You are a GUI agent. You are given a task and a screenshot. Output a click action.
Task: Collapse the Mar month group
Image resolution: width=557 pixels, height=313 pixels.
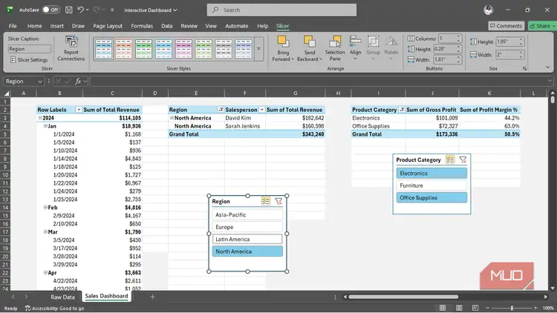[x=45, y=231]
